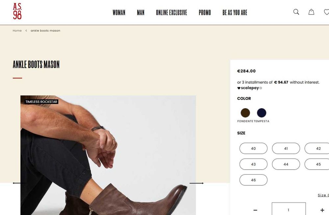Open the wishlist heart icon
329x215 pixels.
coord(326,12)
